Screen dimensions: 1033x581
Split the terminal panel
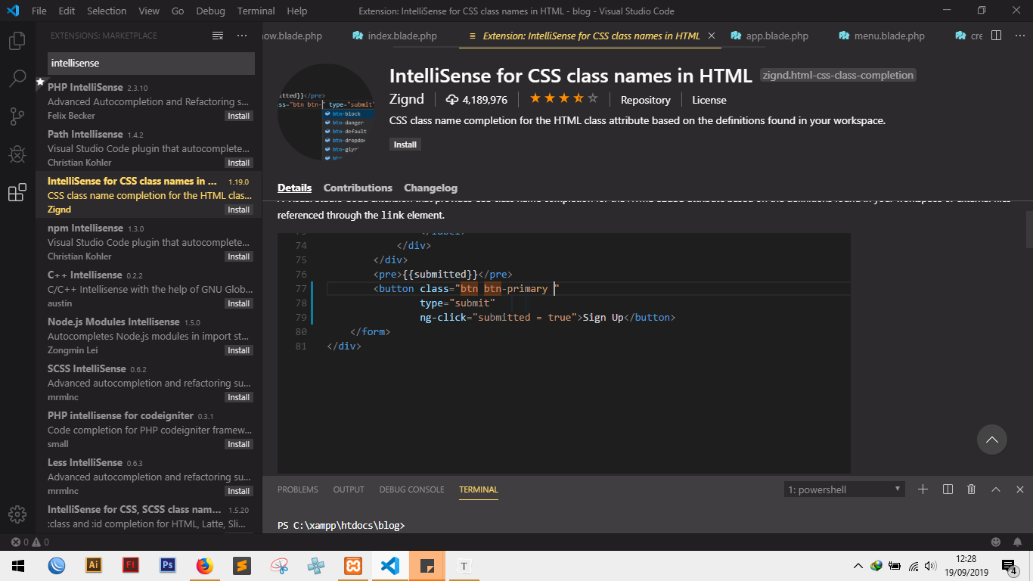coord(948,489)
